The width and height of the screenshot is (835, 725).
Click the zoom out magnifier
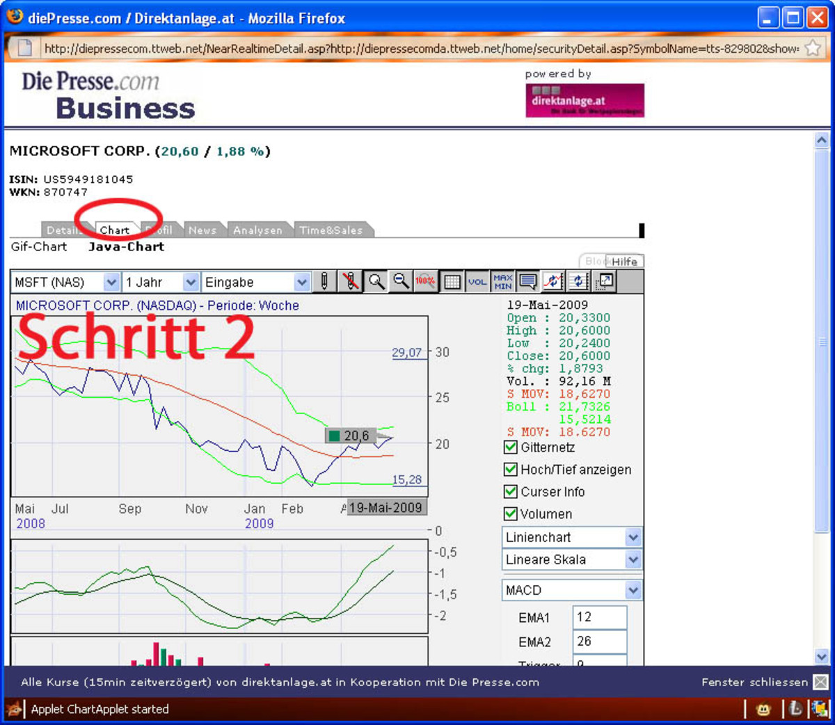coord(401,282)
